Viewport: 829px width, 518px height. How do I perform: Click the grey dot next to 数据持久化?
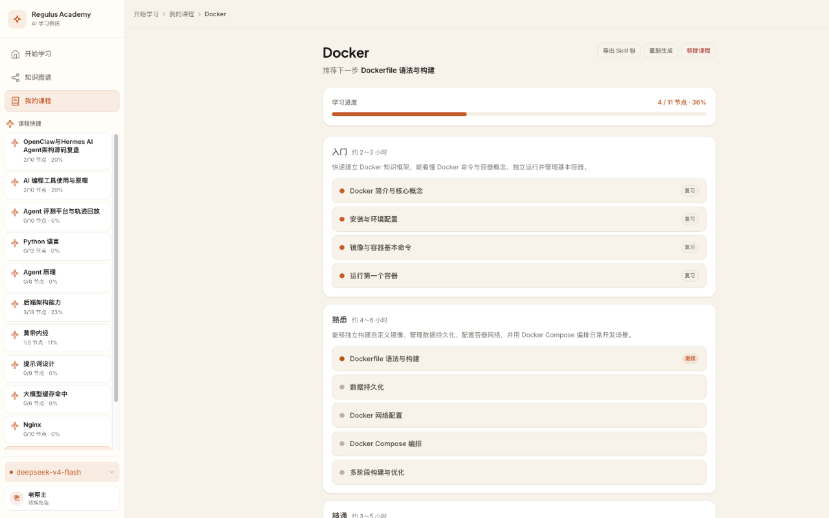point(342,387)
